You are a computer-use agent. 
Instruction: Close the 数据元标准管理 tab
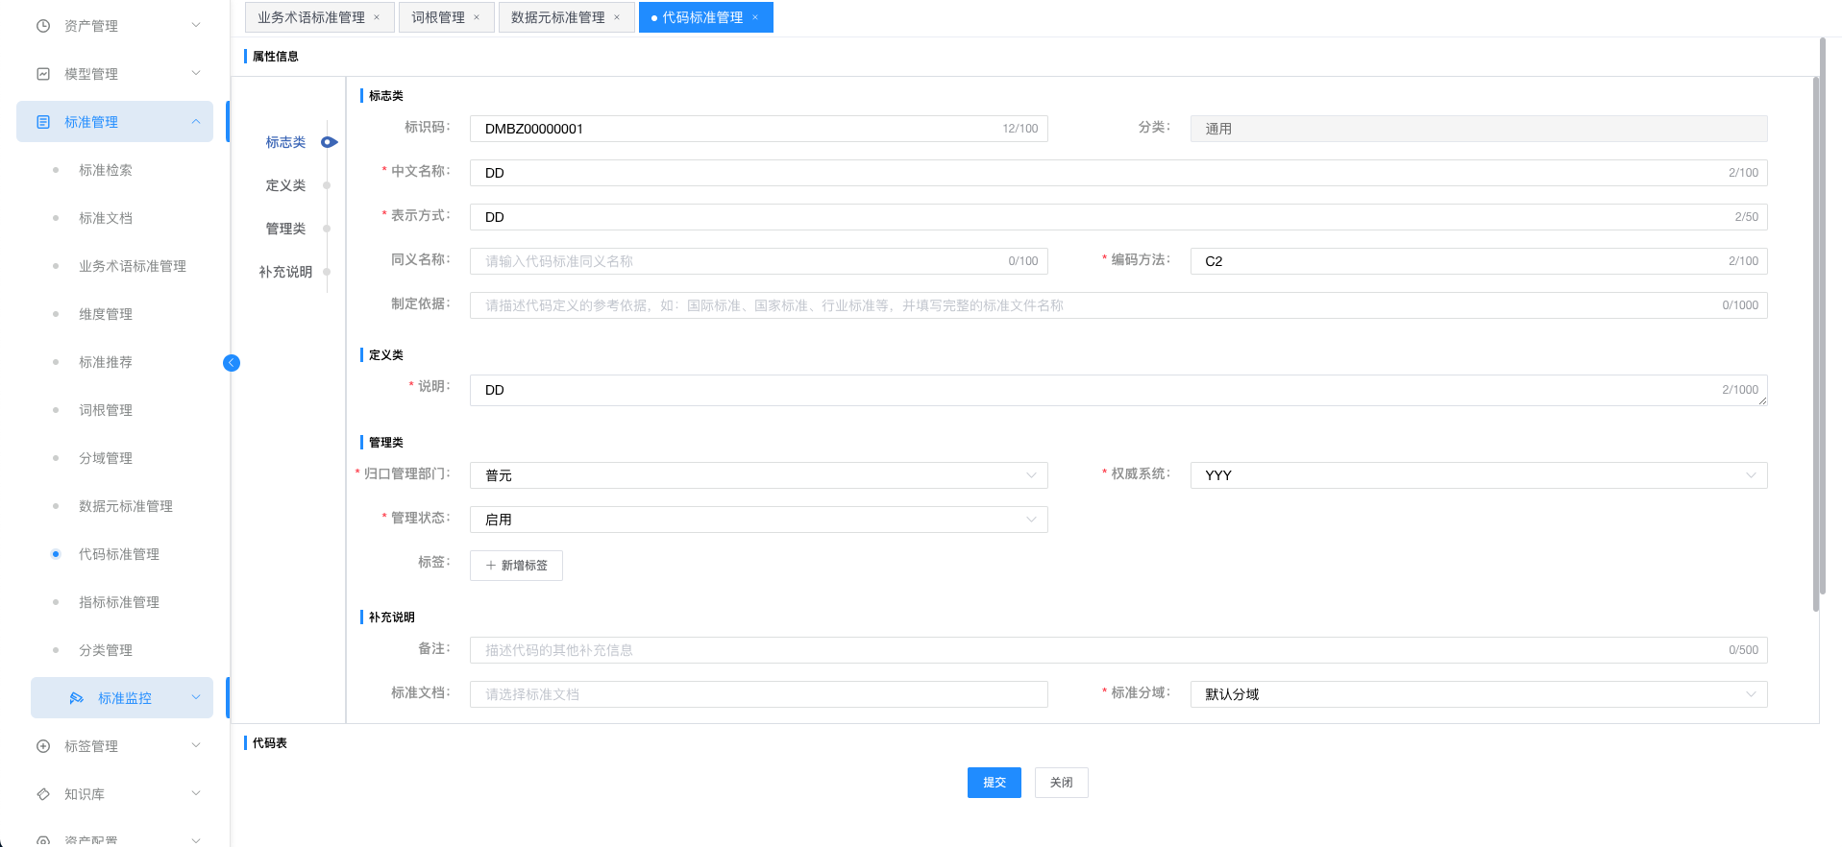click(x=617, y=17)
